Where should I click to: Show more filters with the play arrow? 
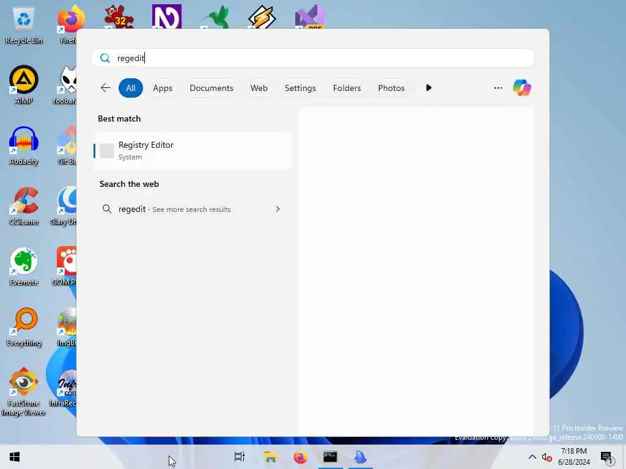click(429, 88)
